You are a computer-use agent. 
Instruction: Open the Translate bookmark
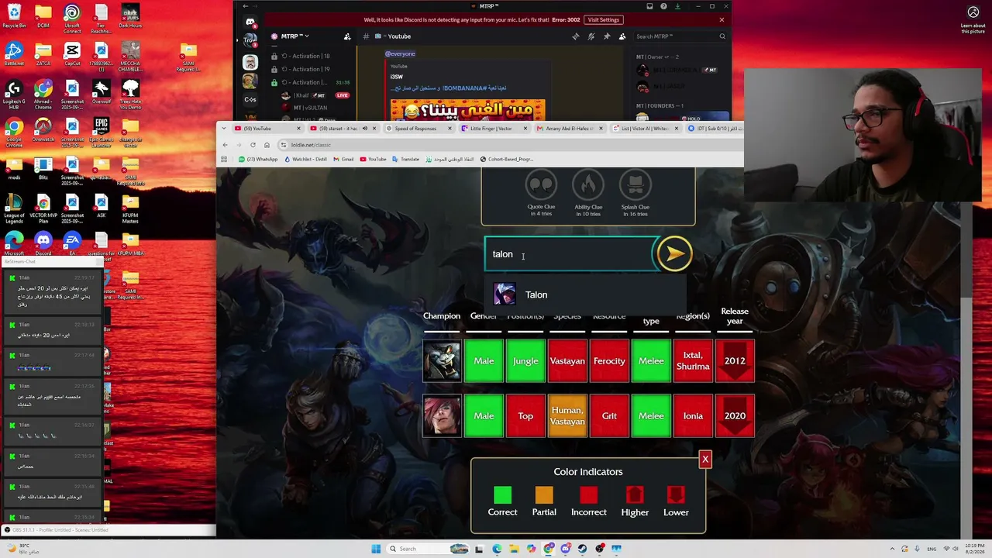coord(406,159)
